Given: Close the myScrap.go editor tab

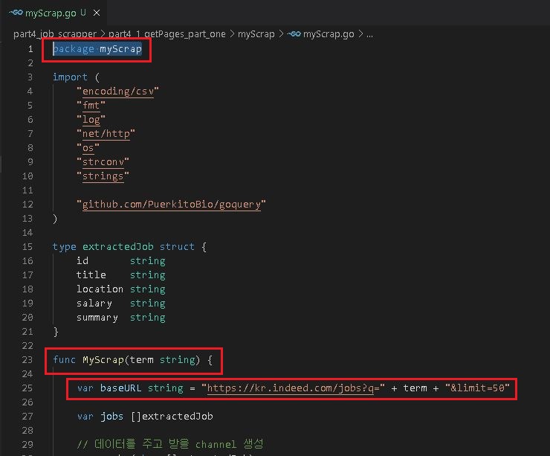Looking at the screenshot, I should pyautogui.click(x=97, y=13).
